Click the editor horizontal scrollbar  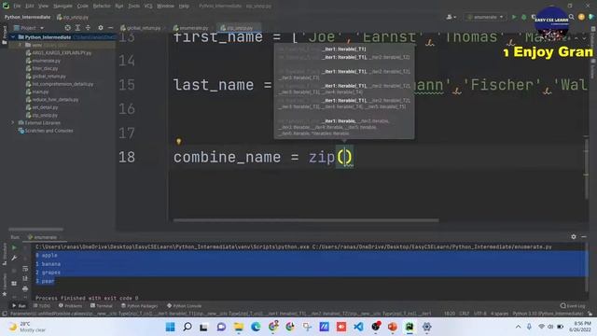(306, 220)
